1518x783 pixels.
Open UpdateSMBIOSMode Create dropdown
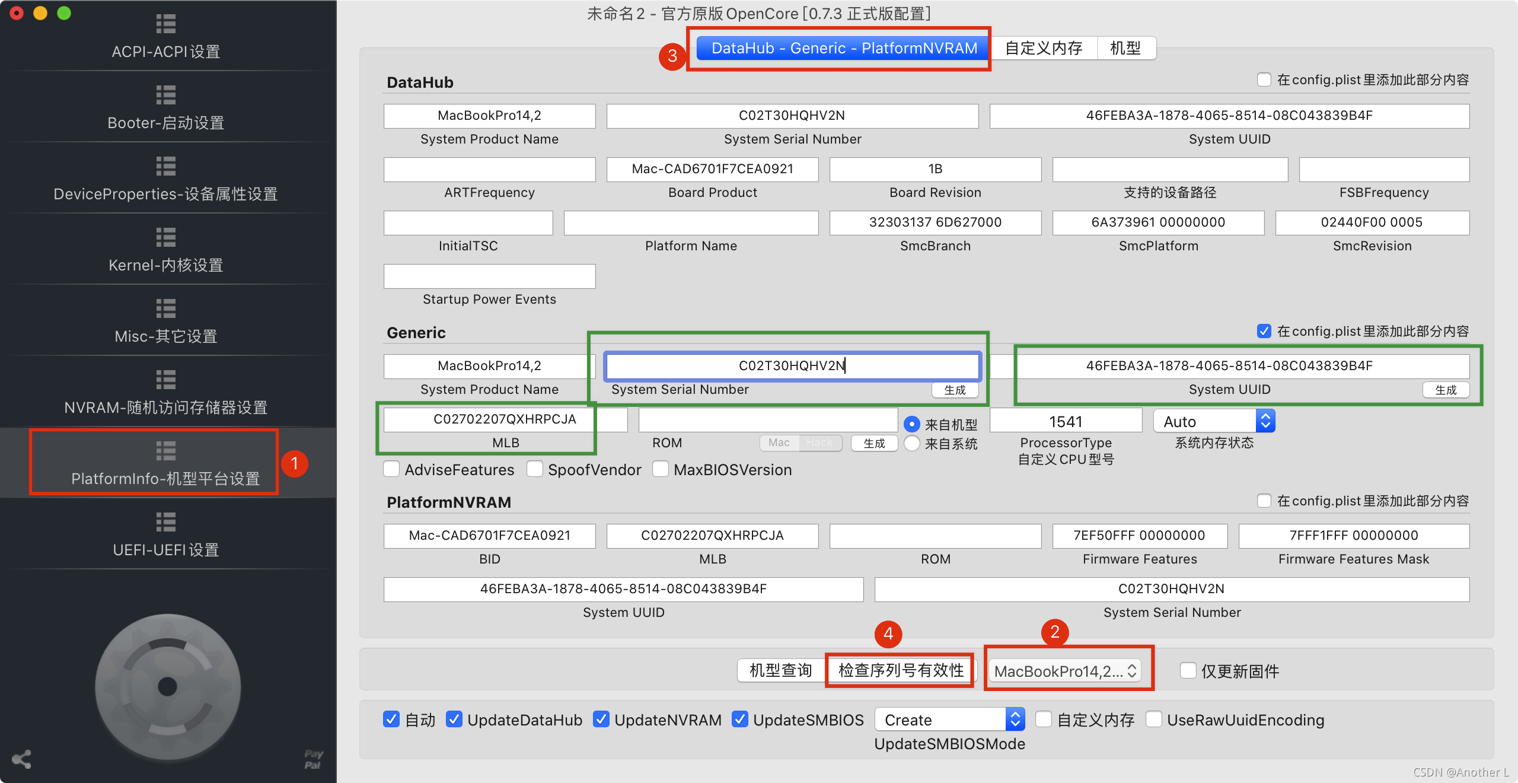point(950,720)
